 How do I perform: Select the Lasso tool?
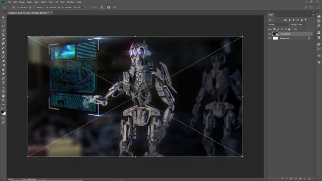click(x=3, y=26)
